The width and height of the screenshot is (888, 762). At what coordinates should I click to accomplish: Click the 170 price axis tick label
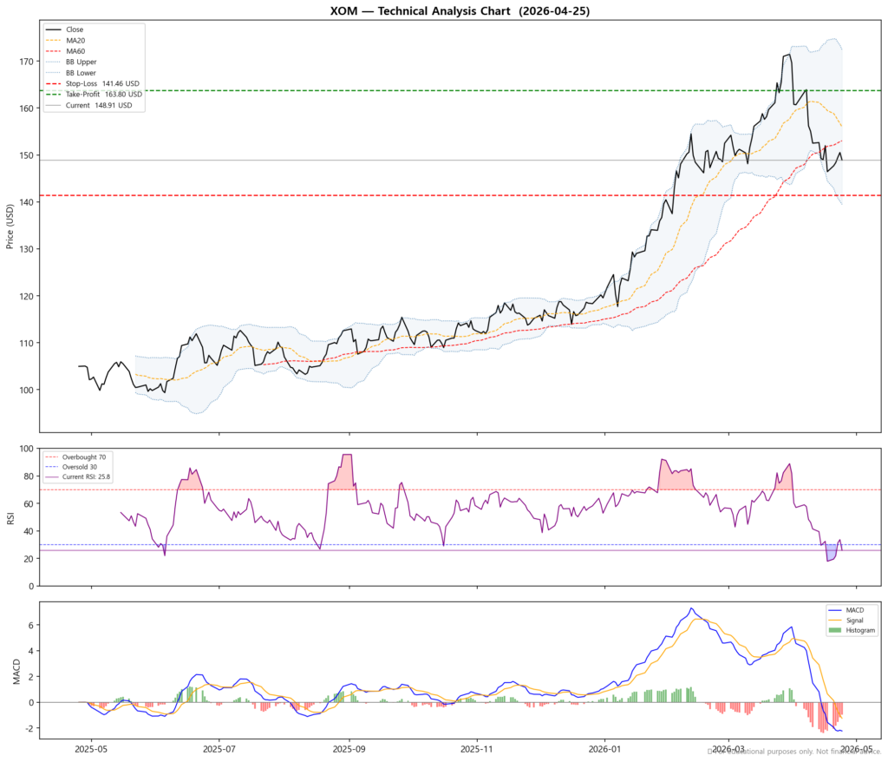pos(26,62)
